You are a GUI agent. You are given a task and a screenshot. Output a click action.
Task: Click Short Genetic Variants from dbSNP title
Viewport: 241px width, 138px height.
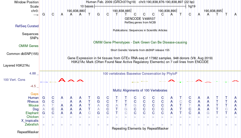pyautogui.click(x=140, y=50)
